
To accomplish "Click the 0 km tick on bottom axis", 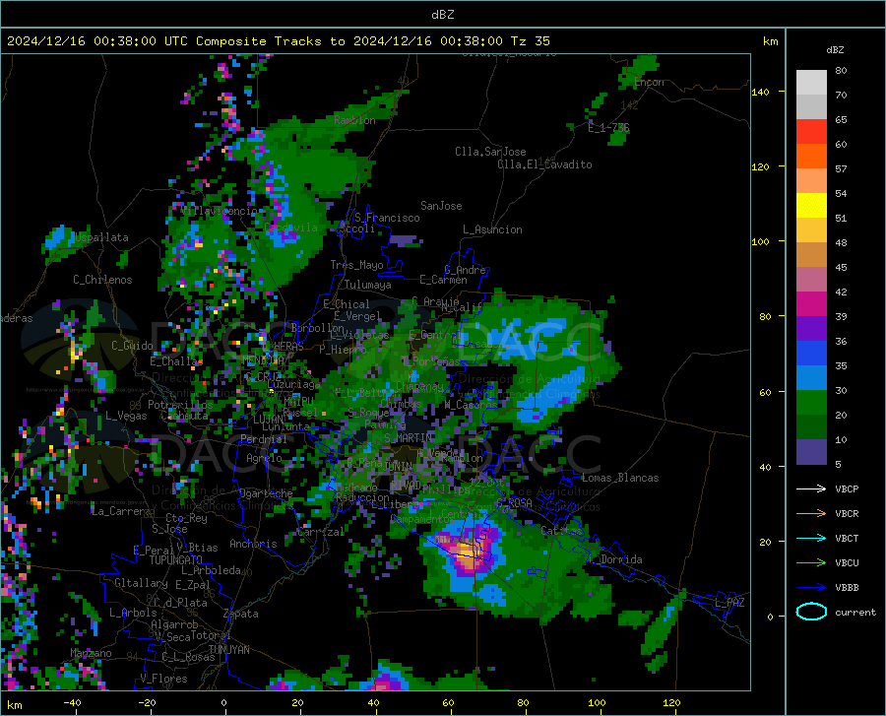I will click(x=224, y=703).
